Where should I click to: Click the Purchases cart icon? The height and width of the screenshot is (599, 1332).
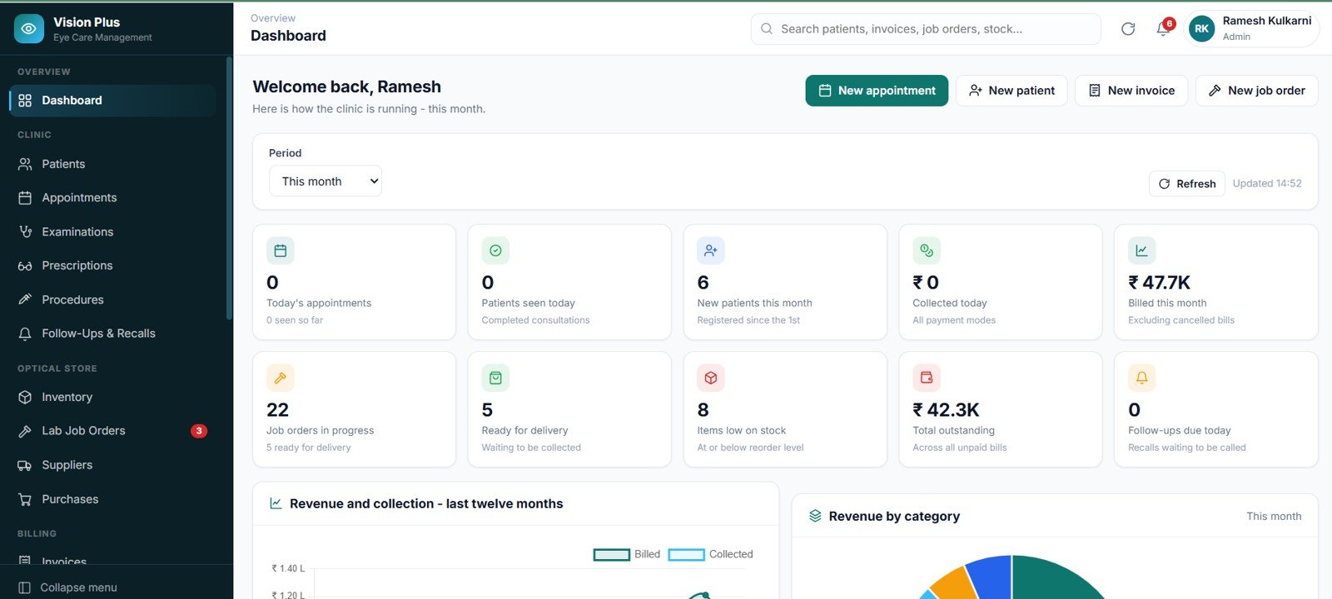[x=25, y=499]
